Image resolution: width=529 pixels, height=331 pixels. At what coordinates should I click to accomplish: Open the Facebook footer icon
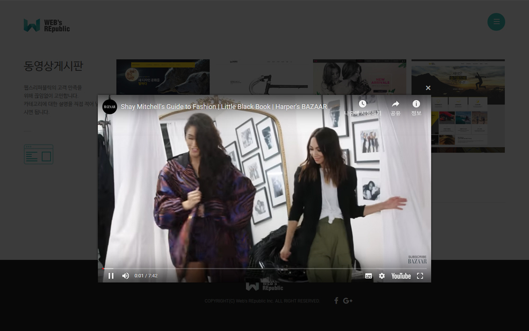336,301
